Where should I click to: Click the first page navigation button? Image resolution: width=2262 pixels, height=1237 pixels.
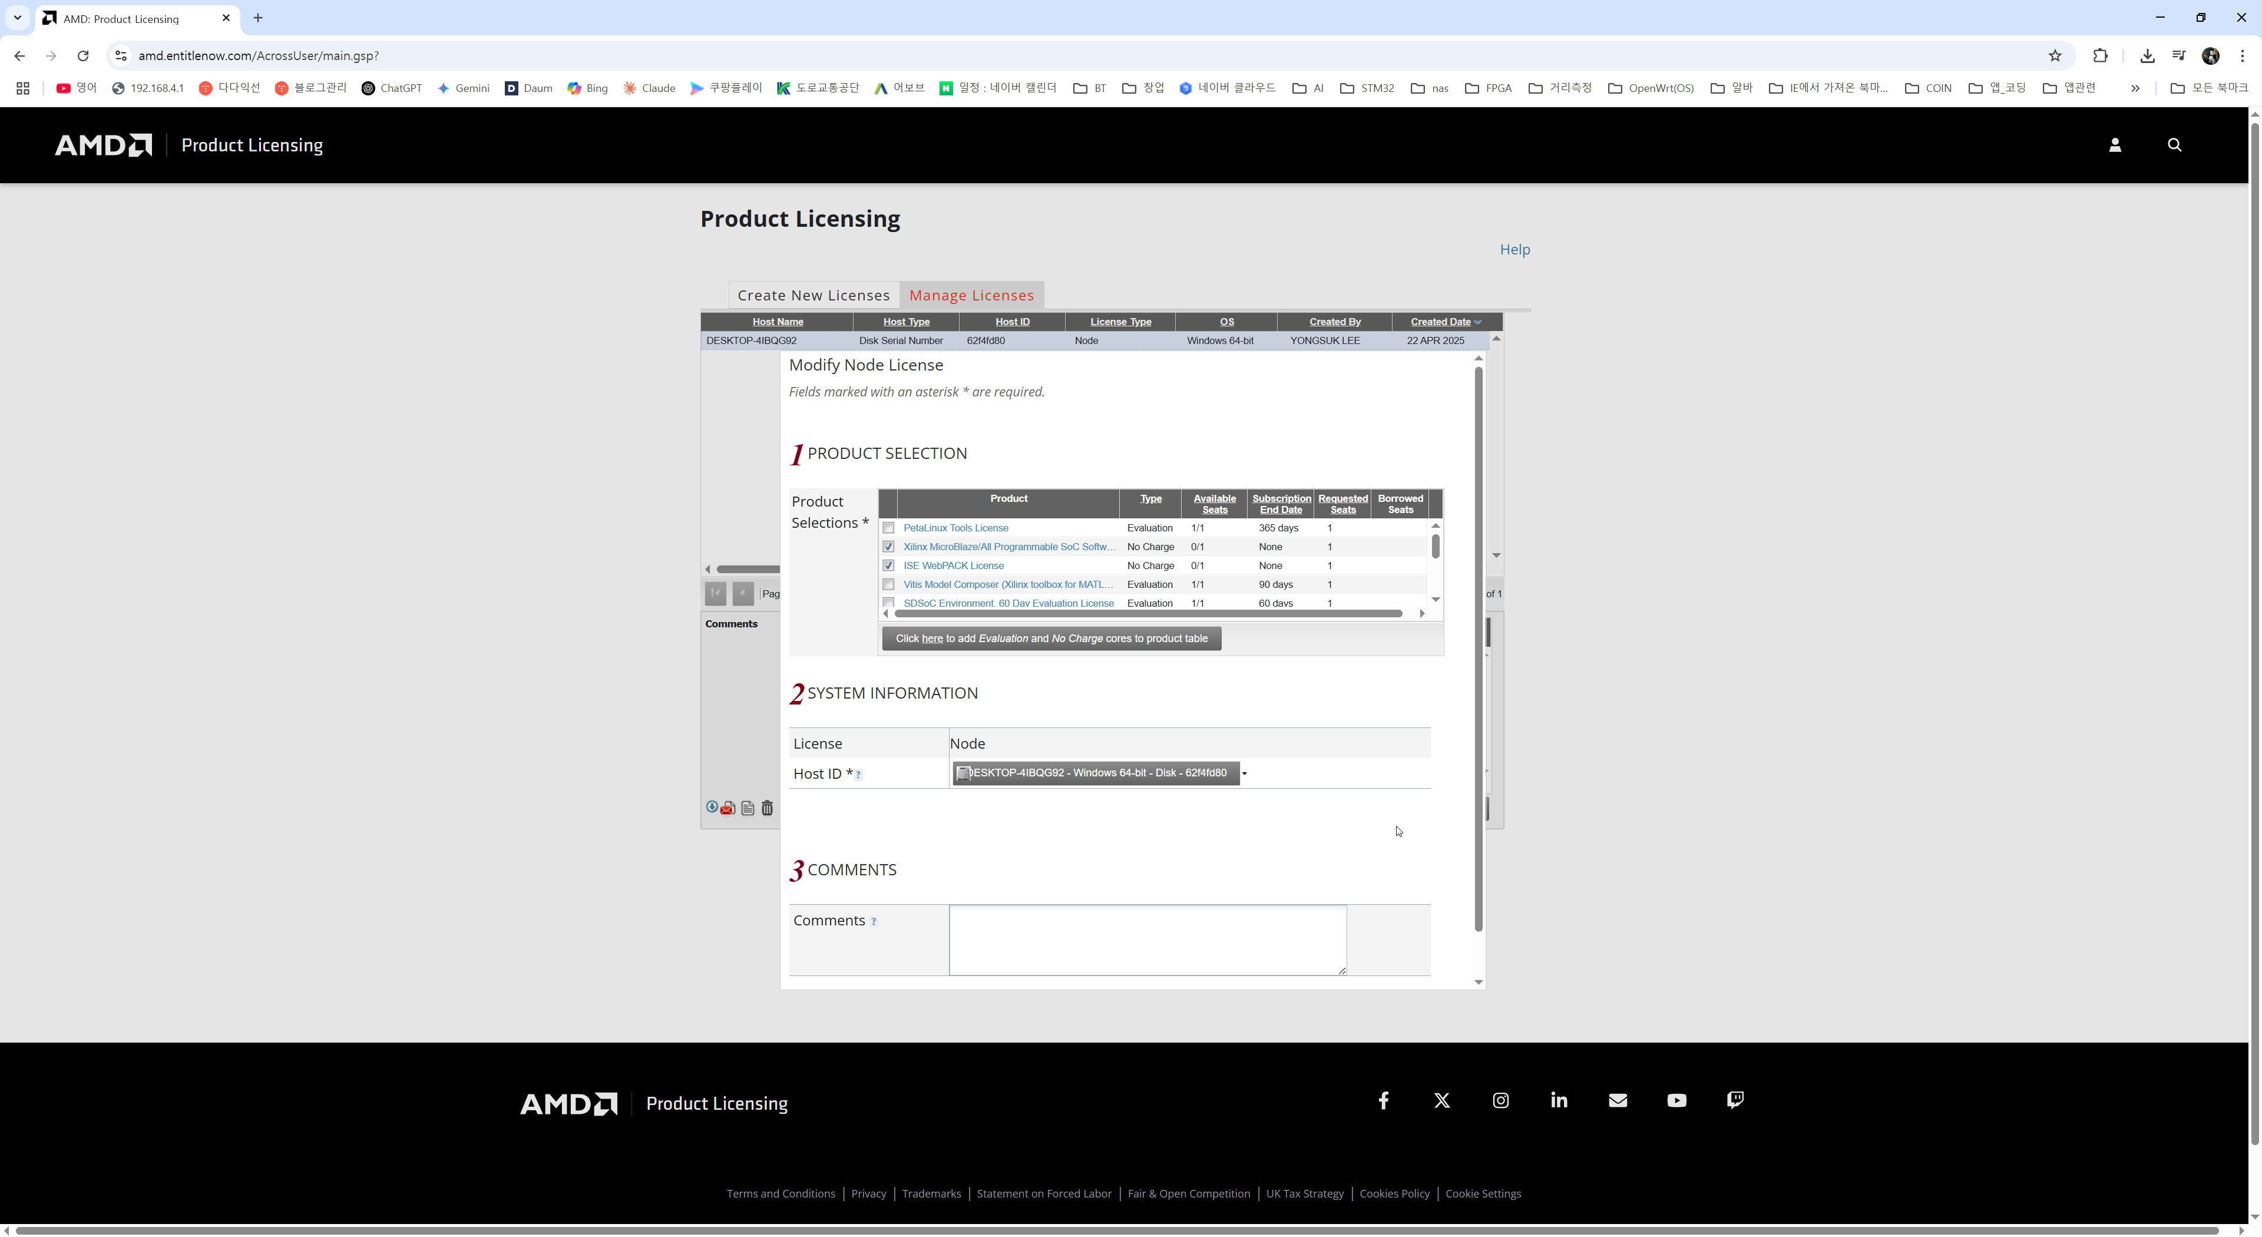(x=716, y=594)
